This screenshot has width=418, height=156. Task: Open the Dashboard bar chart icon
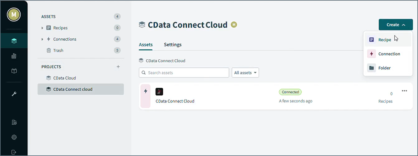pyautogui.click(x=14, y=56)
